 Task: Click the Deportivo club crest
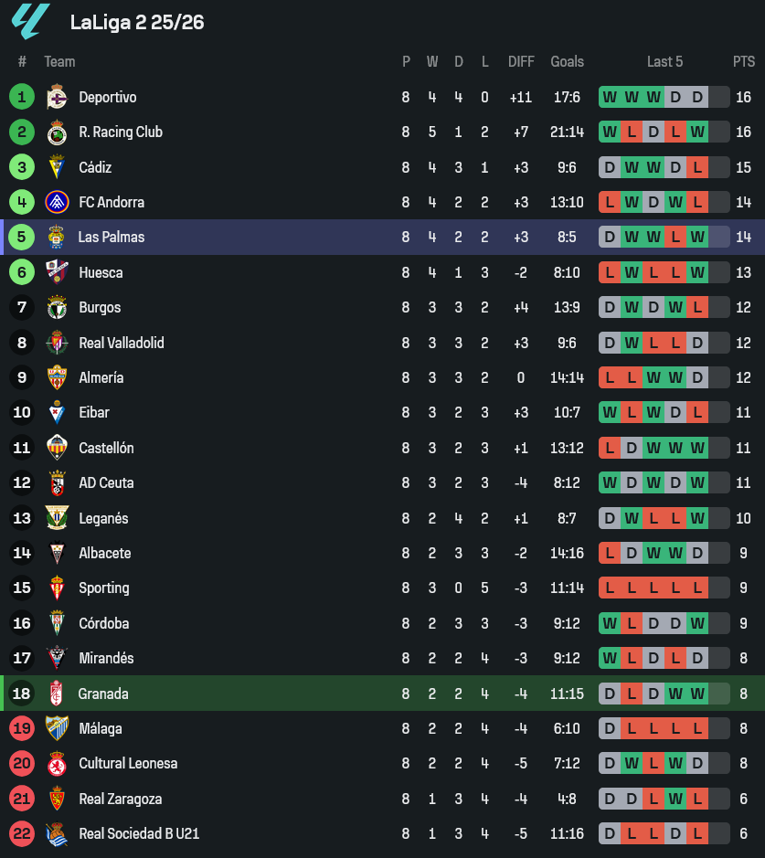[x=58, y=97]
